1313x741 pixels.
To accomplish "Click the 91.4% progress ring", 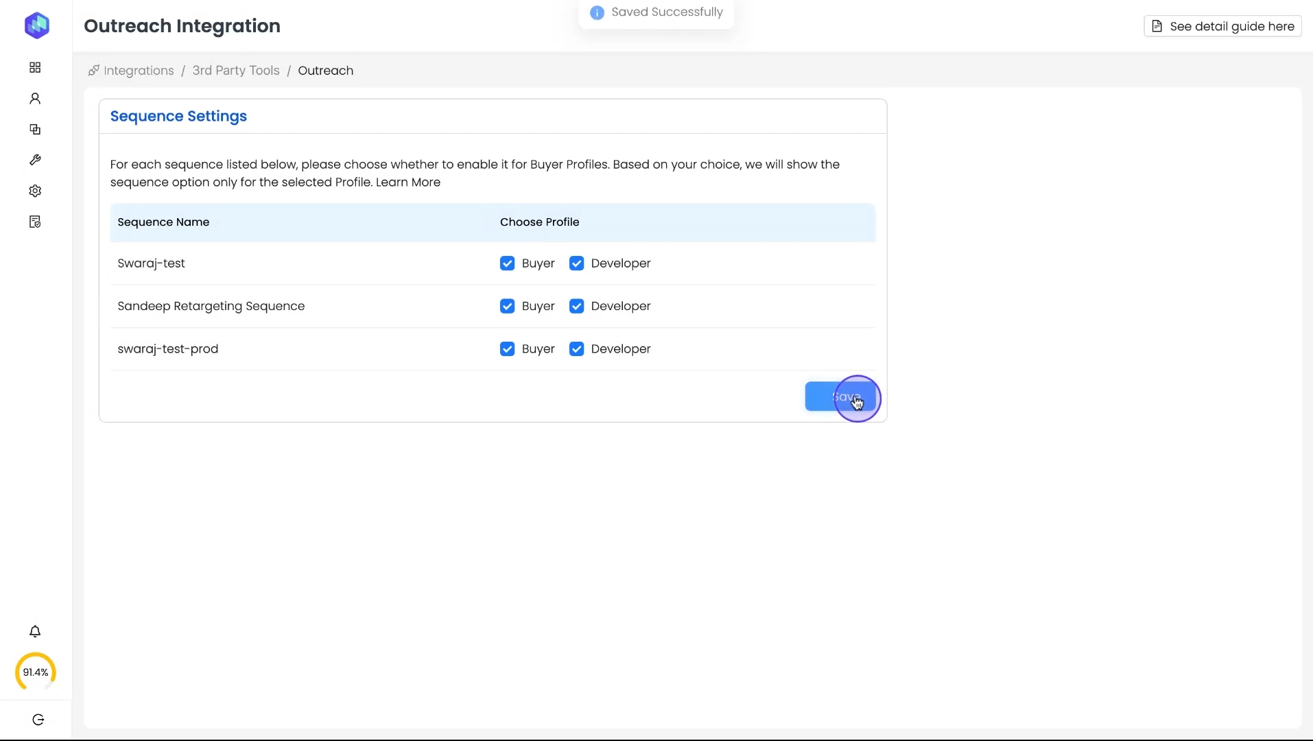I will pyautogui.click(x=35, y=672).
